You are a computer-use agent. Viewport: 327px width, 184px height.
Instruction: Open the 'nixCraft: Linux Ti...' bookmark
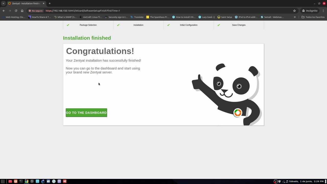(x=91, y=17)
